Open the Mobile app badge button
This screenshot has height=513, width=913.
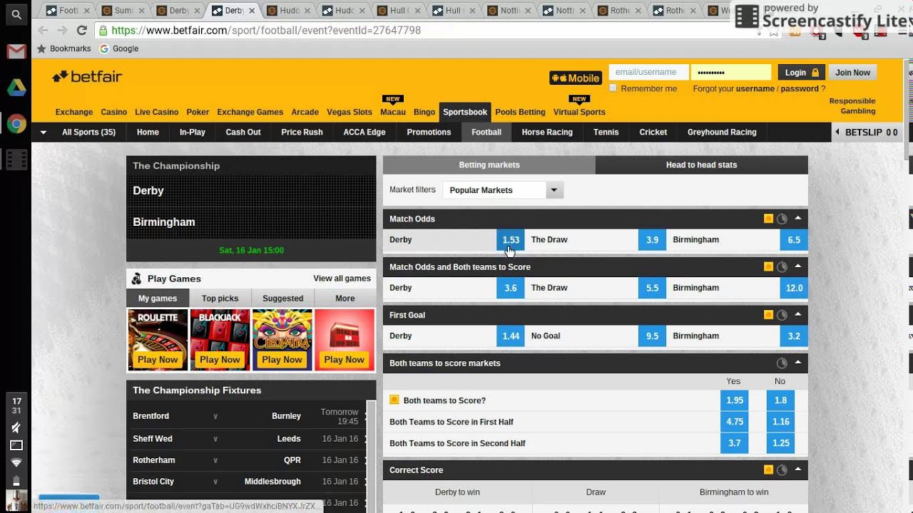point(576,78)
